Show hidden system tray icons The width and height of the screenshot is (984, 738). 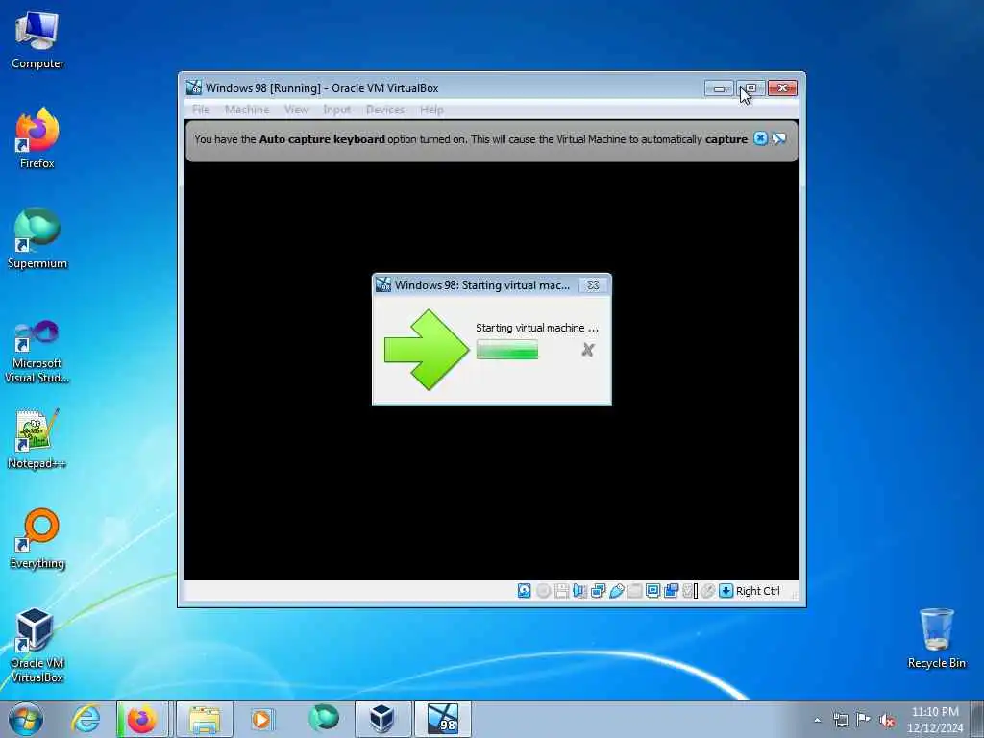tap(817, 720)
